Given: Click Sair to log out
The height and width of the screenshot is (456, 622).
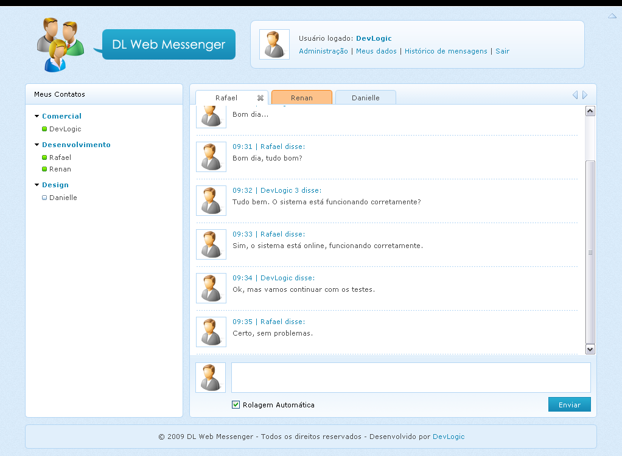Looking at the screenshot, I should point(502,51).
